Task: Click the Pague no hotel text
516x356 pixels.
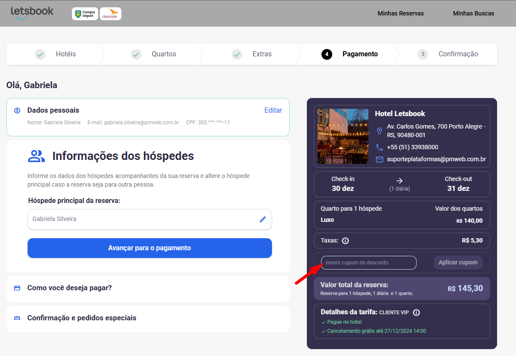Action: (344, 322)
